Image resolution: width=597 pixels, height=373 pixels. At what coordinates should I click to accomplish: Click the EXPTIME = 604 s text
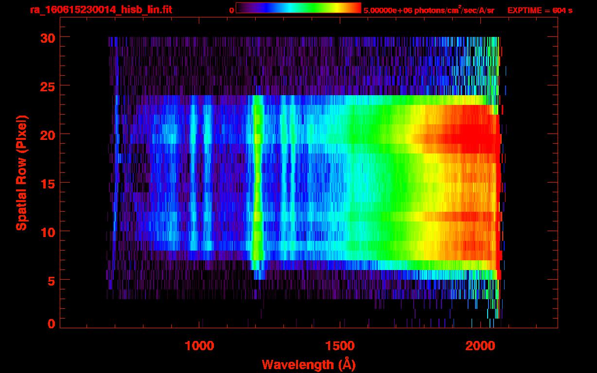tap(540, 10)
